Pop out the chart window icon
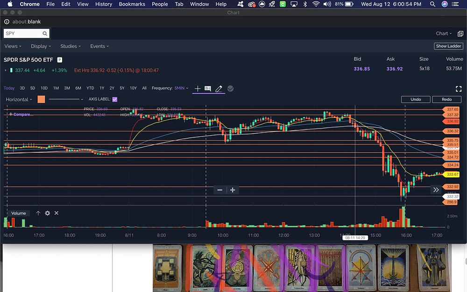The width and height of the screenshot is (467, 292). pyautogui.click(x=460, y=34)
